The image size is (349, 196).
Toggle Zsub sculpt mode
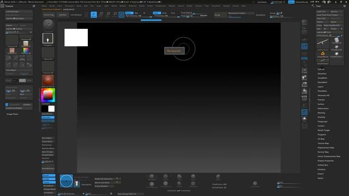click(x=165, y=13)
